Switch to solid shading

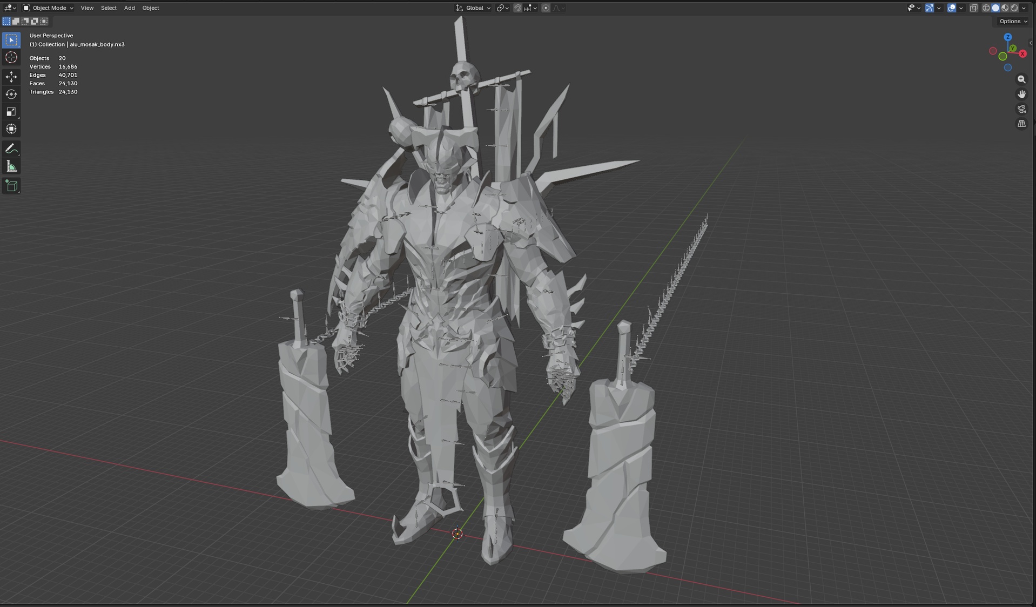click(995, 8)
